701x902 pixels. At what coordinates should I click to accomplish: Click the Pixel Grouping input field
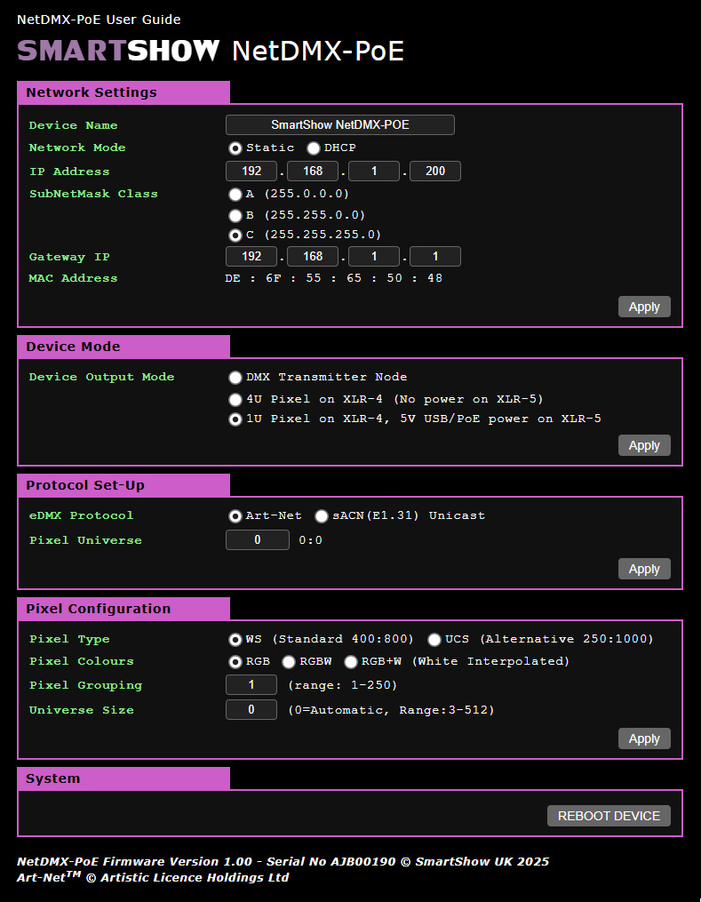251,685
